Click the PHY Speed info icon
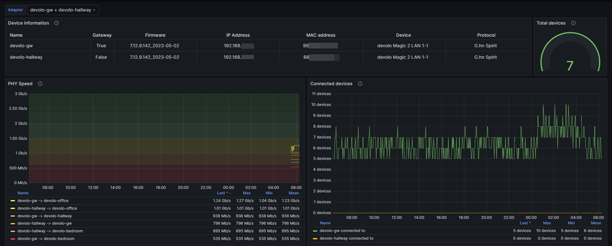612x246 pixels. click(40, 84)
